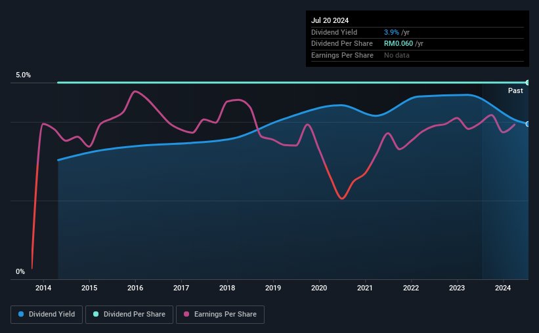Click the tooltip Dividend Yield row label
Viewport: 539px width, 333px height.
(x=334, y=32)
